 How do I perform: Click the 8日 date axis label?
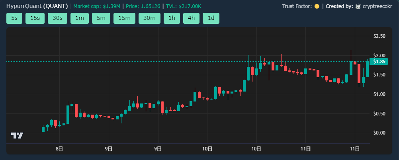(60, 148)
